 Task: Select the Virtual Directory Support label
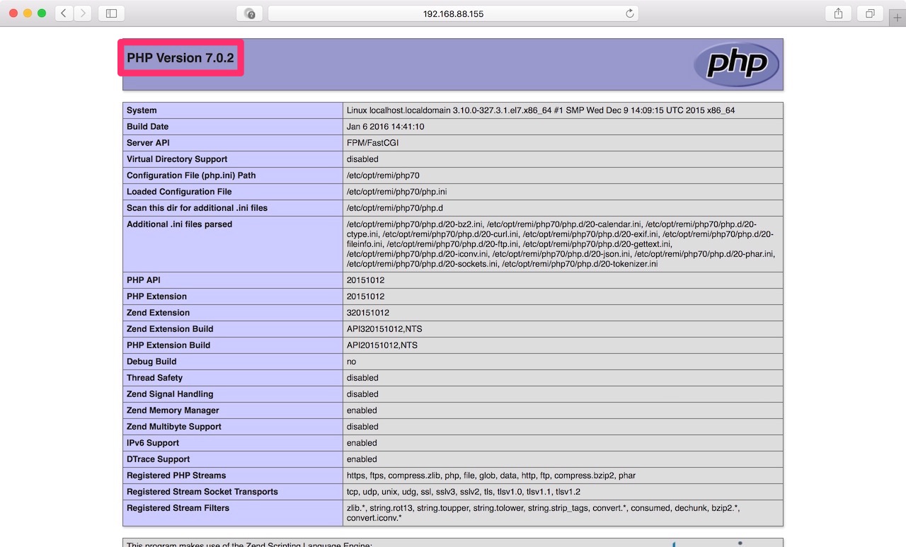(x=177, y=159)
